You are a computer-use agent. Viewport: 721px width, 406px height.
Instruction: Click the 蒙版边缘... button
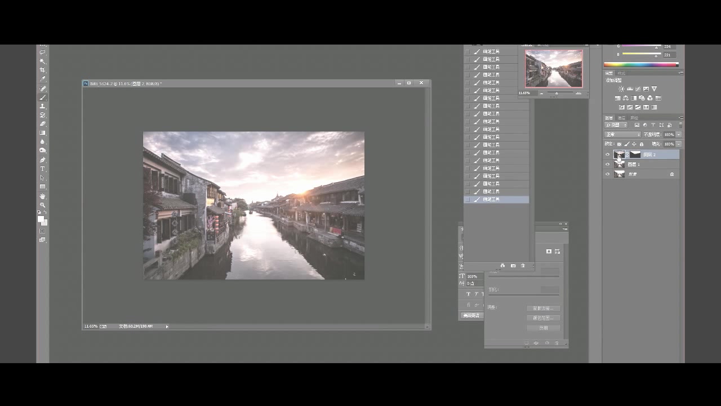tap(544, 308)
